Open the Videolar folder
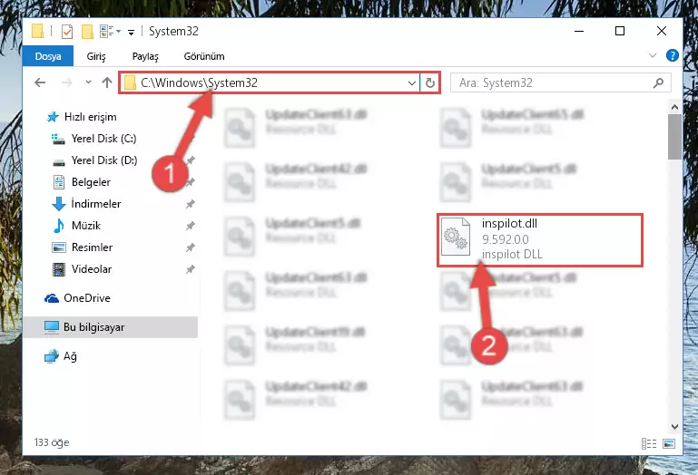Image resolution: width=698 pixels, height=475 pixels. click(x=82, y=269)
